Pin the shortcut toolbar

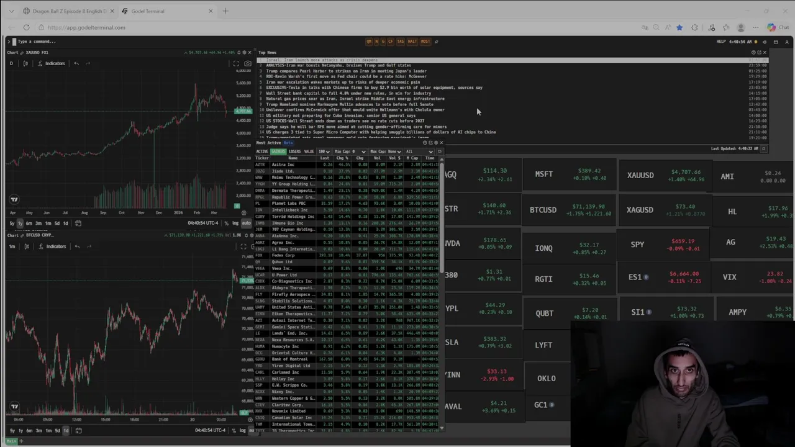tap(436, 42)
